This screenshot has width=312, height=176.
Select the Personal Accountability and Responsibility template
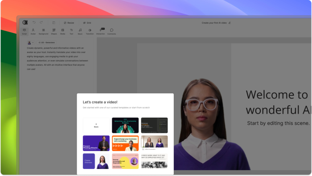[x=125, y=161]
